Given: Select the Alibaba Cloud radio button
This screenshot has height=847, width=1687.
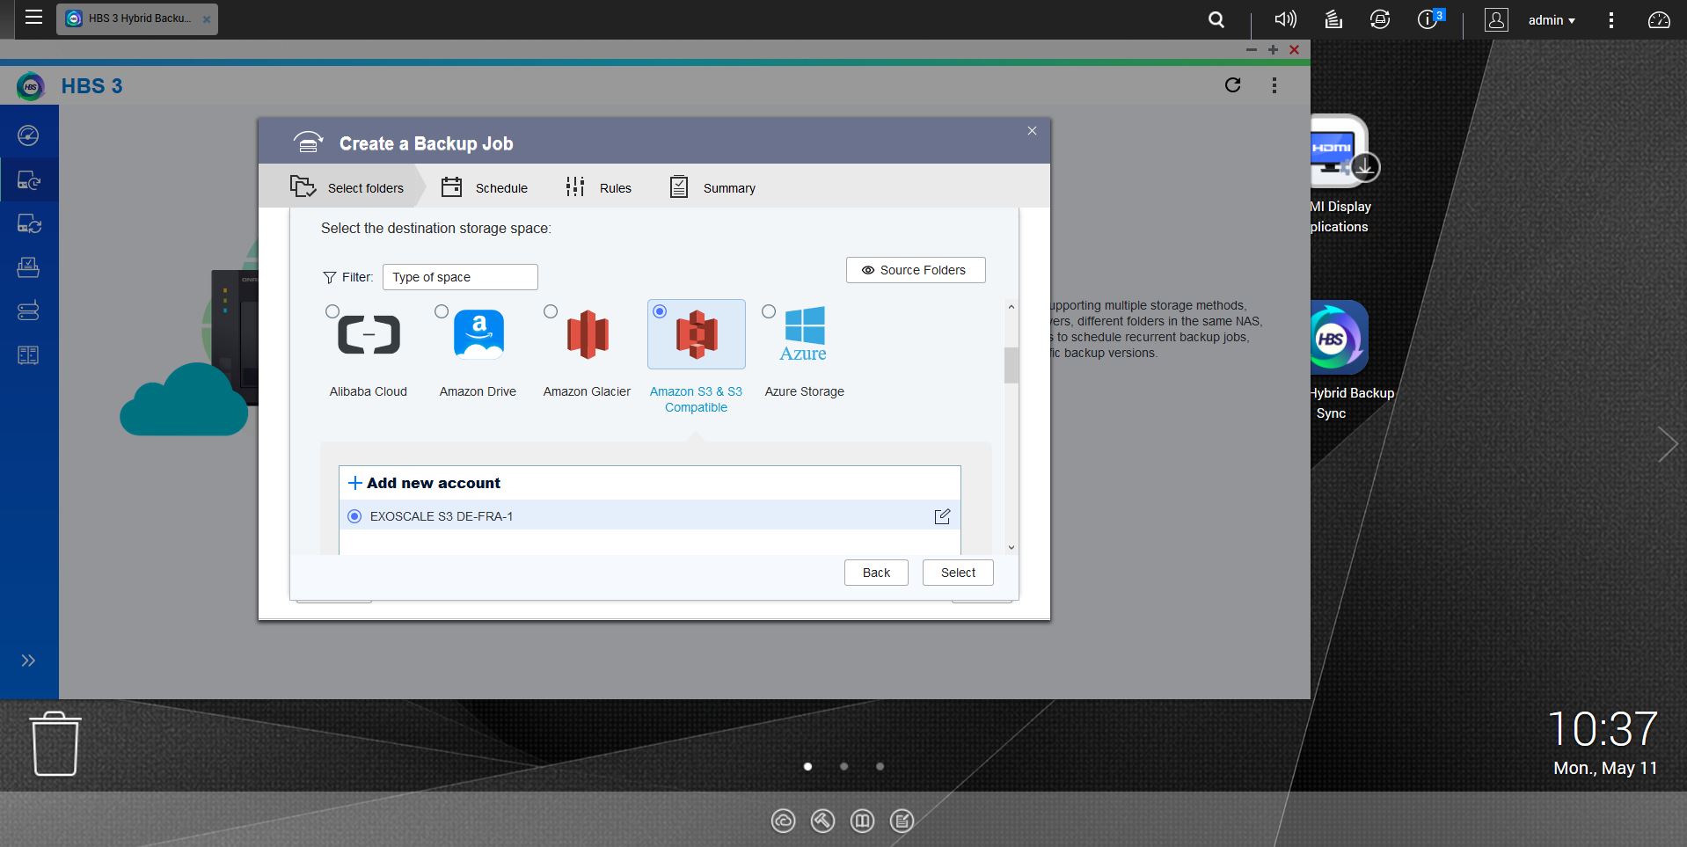Looking at the screenshot, I should (x=332, y=311).
